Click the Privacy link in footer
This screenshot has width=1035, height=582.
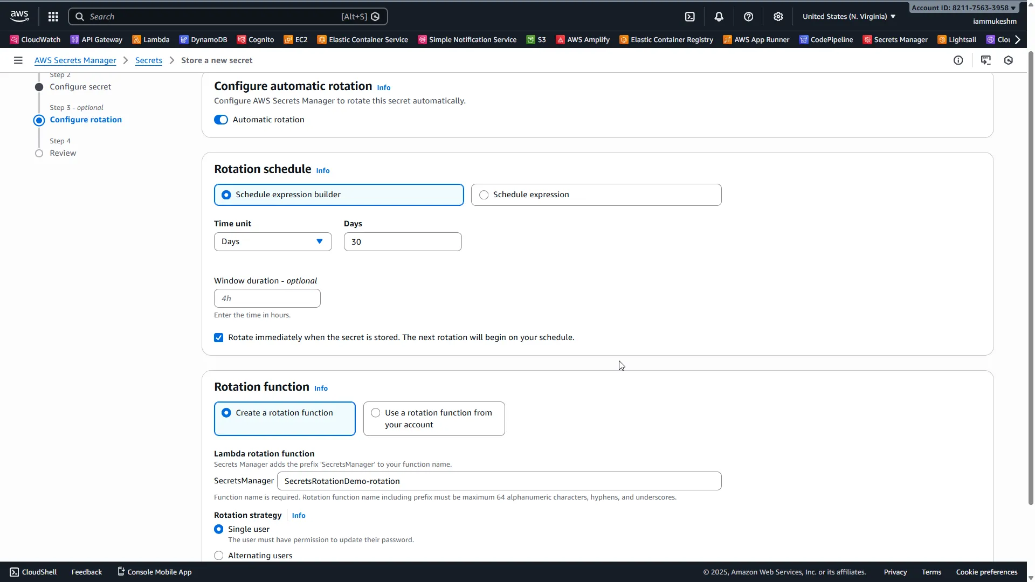coord(895,572)
